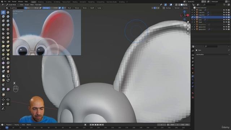Open the Render menu
This screenshot has height=130, width=231.
14,1
